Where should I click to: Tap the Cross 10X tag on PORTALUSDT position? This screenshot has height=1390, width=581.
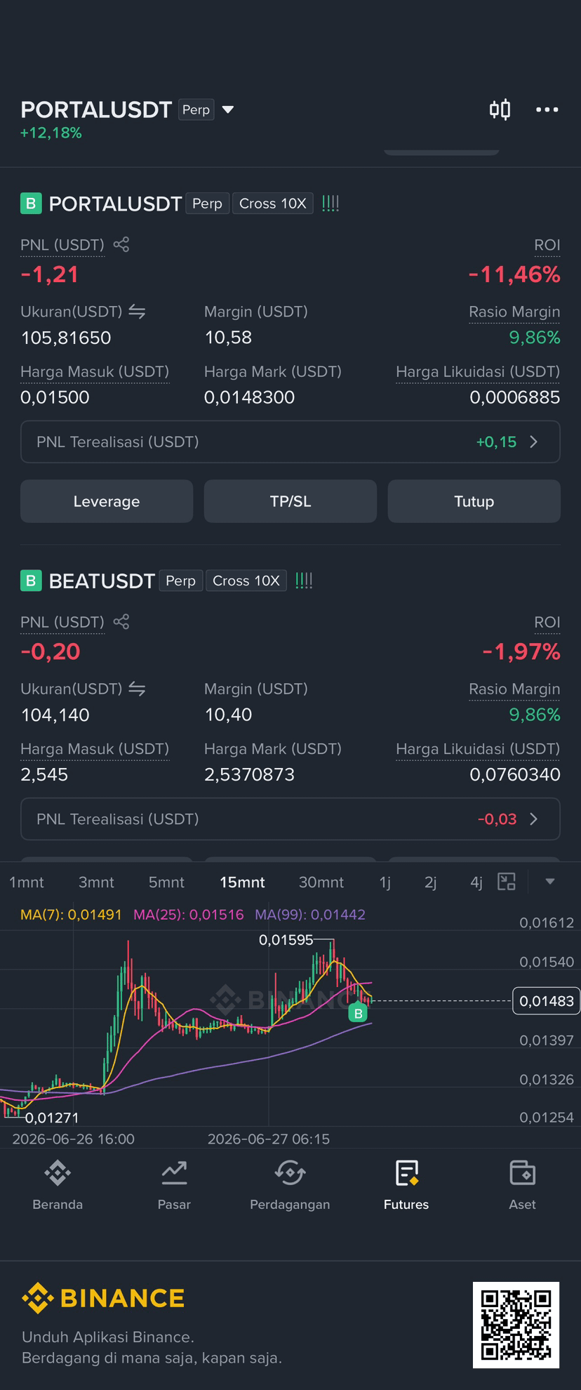(272, 204)
